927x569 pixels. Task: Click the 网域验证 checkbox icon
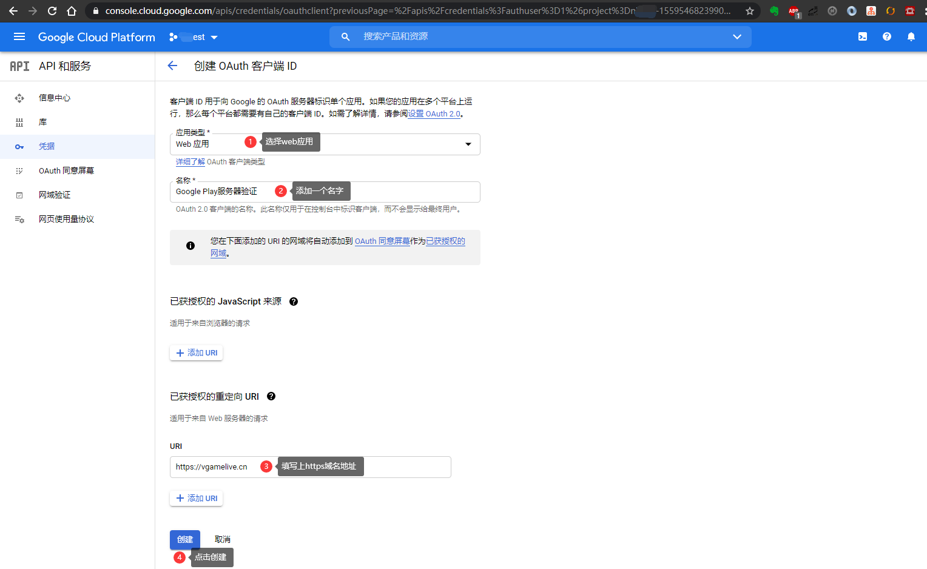click(19, 195)
